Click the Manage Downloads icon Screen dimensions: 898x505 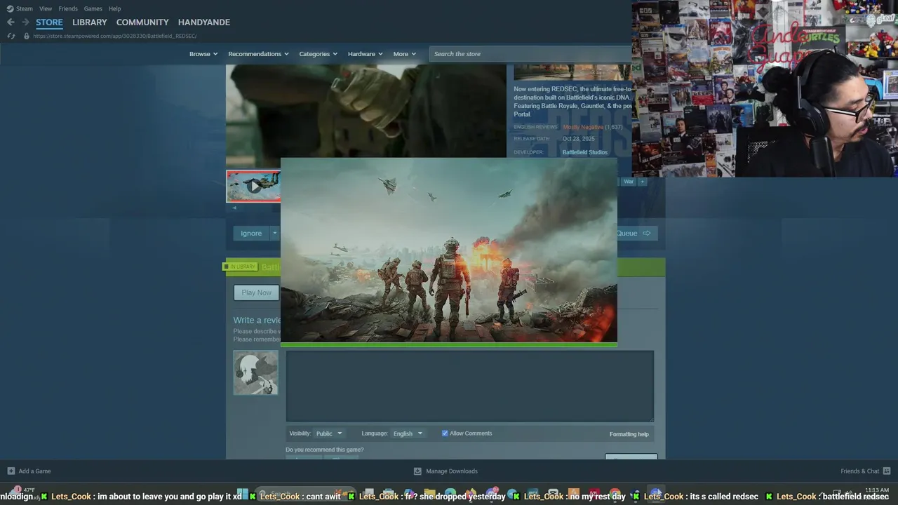coord(417,471)
